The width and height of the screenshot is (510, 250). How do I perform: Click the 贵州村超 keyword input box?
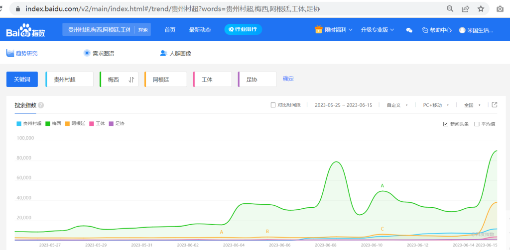pyautogui.click(x=69, y=79)
